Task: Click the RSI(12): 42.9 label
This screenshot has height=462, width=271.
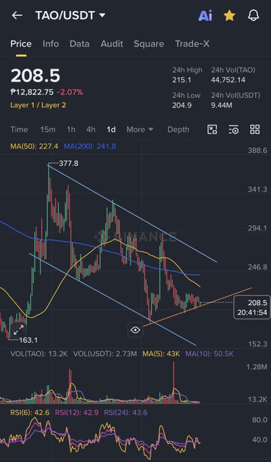Action: pyautogui.click(x=77, y=412)
